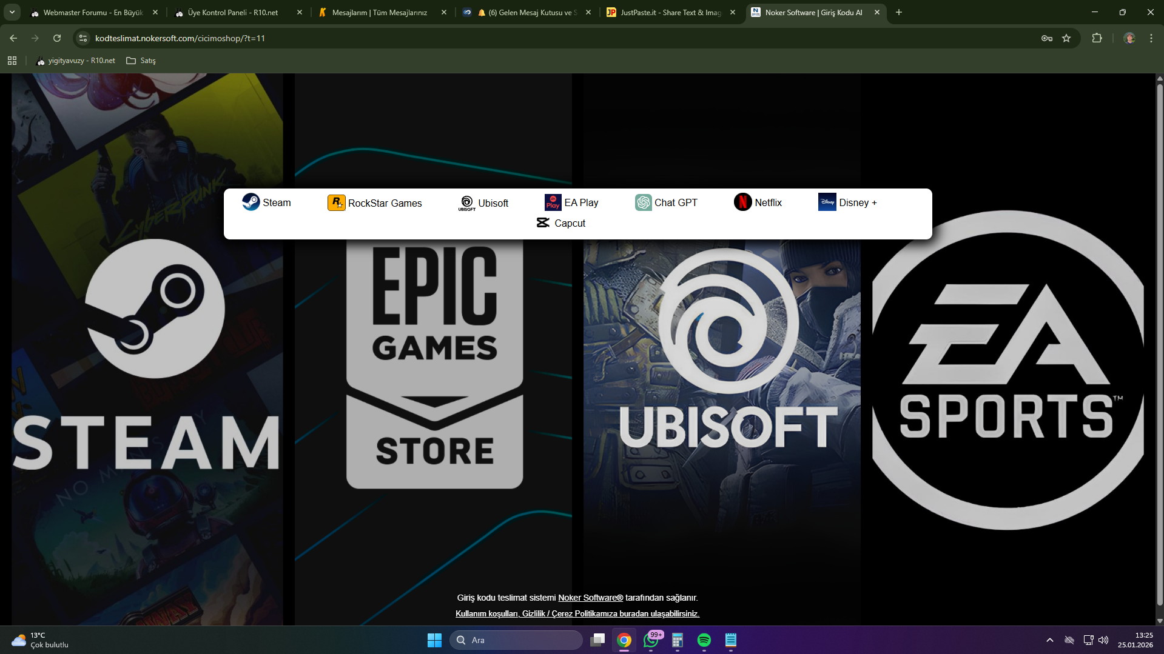1164x654 pixels.
Task: Open volume control in system tray
Action: point(1103,640)
